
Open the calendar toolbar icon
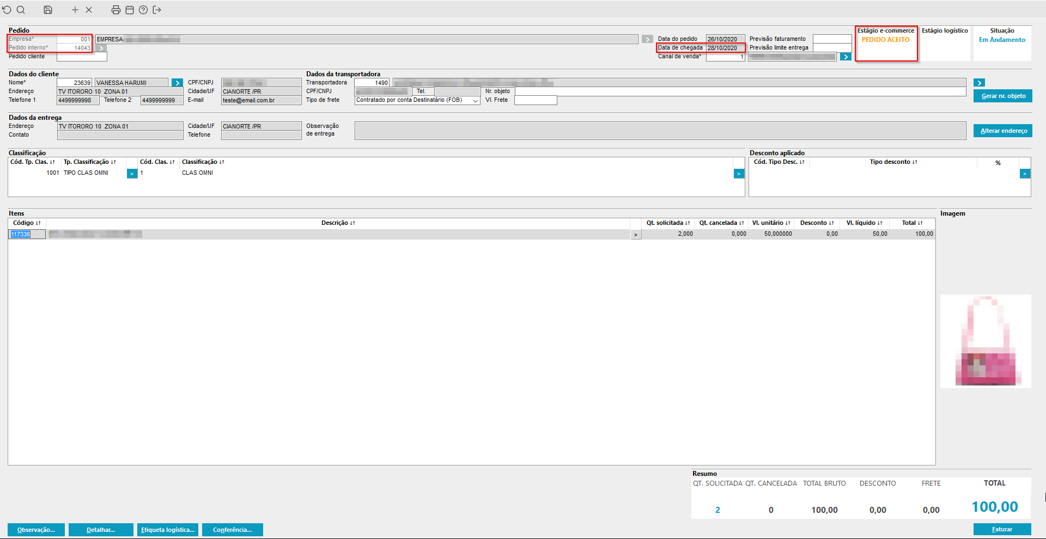click(130, 10)
